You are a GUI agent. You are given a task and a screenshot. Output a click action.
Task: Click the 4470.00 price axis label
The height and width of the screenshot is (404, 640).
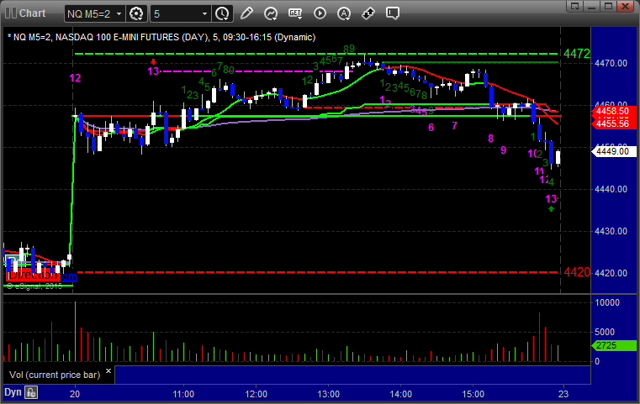click(611, 63)
